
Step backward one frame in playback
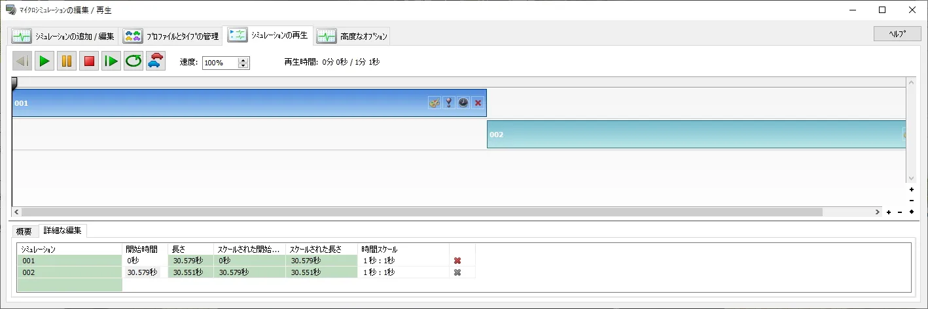click(x=22, y=61)
